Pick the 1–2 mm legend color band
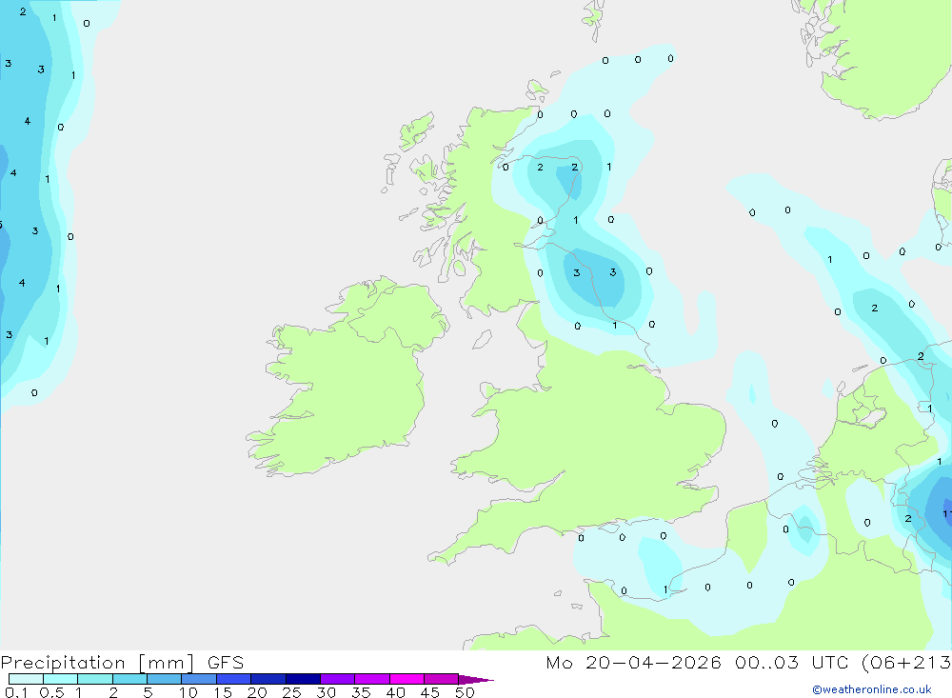 pos(94,679)
